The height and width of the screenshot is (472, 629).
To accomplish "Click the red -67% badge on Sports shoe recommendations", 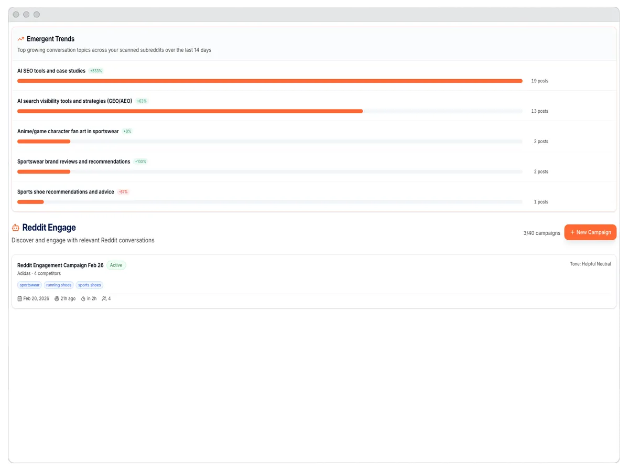I will (123, 191).
